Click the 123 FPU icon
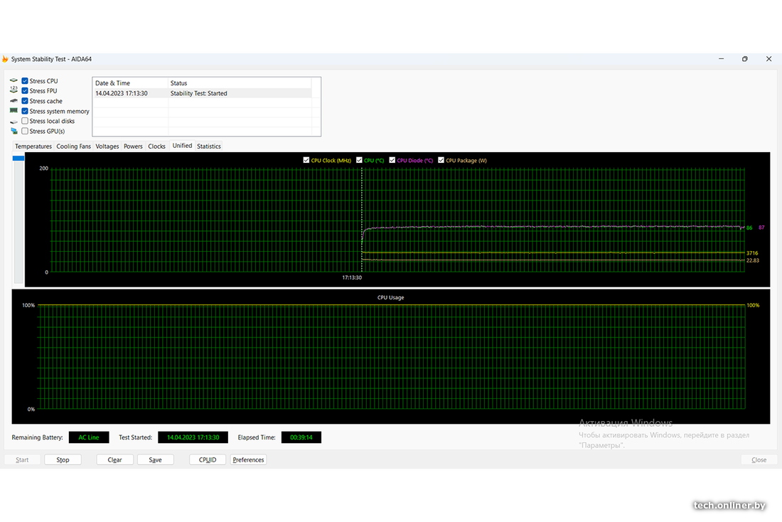Screen dimensions: 782x522 14,91
